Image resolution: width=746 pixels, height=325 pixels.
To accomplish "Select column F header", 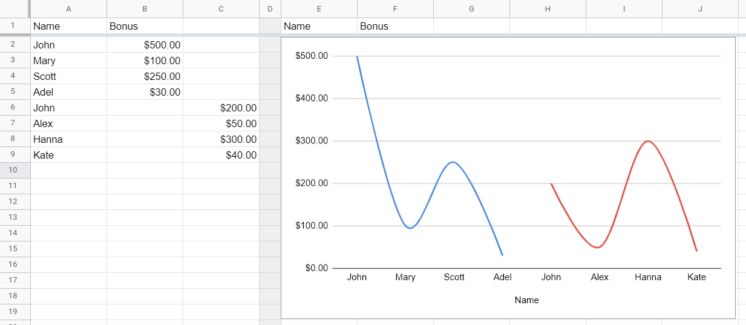I will click(395, 8).
